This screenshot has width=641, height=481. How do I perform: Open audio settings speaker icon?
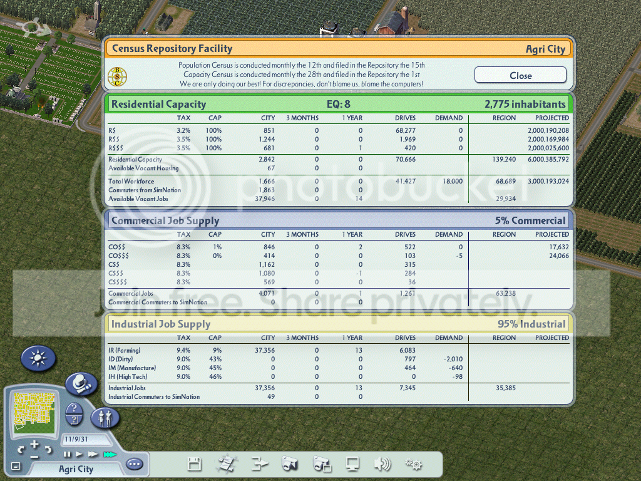tap(382, 464)
